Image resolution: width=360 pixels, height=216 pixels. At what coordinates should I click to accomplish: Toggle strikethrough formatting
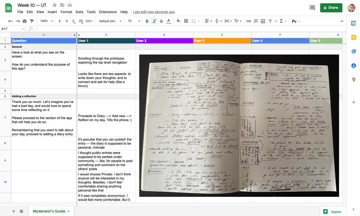tap(161, 21)
